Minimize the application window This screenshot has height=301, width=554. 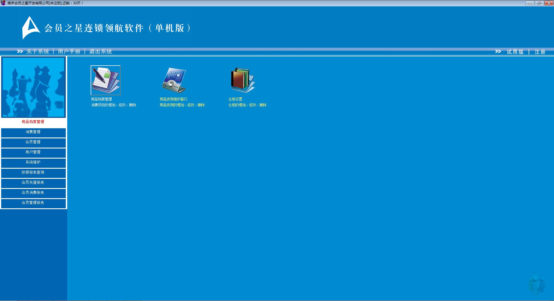pyautogui.click(x=530, y=3)
